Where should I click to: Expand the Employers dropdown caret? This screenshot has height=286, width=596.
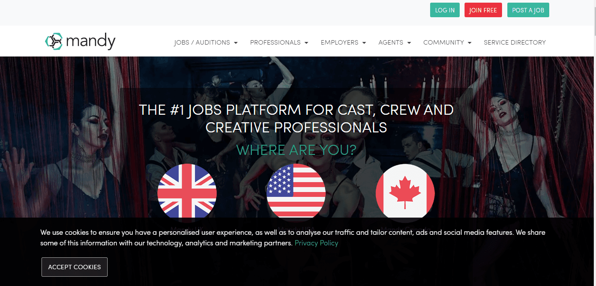364,43
